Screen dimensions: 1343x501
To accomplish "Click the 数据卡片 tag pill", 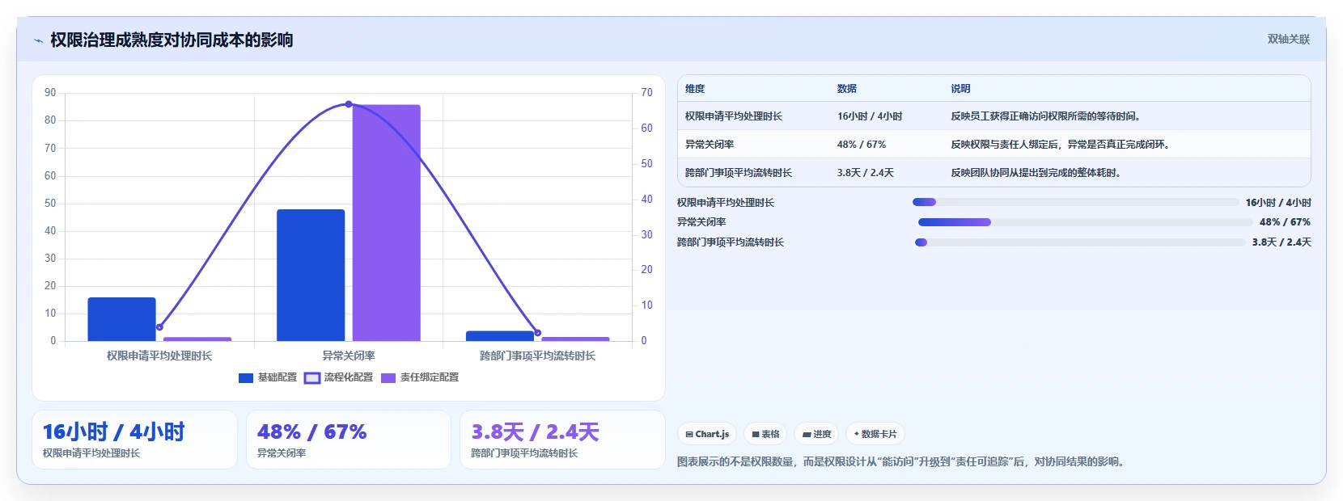I will tap(875, 434).
